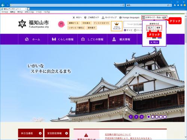The width and height of the screenshot is (187, 140).
Task: Click the 拡大 text size button
Action: click(x=150, y=28)
